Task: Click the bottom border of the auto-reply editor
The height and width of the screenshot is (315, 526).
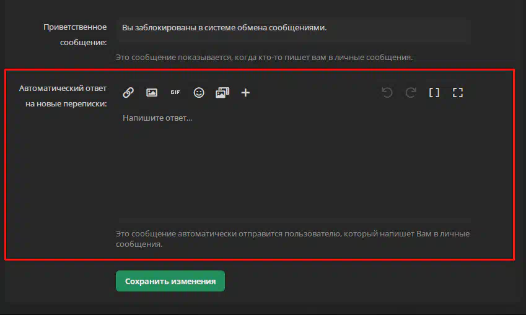Action: [294, 219]
